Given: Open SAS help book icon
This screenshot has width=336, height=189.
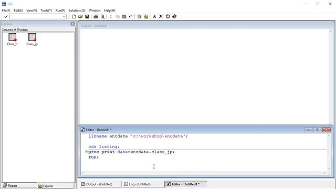Looking at the screenshot, I should click(174, 16).
